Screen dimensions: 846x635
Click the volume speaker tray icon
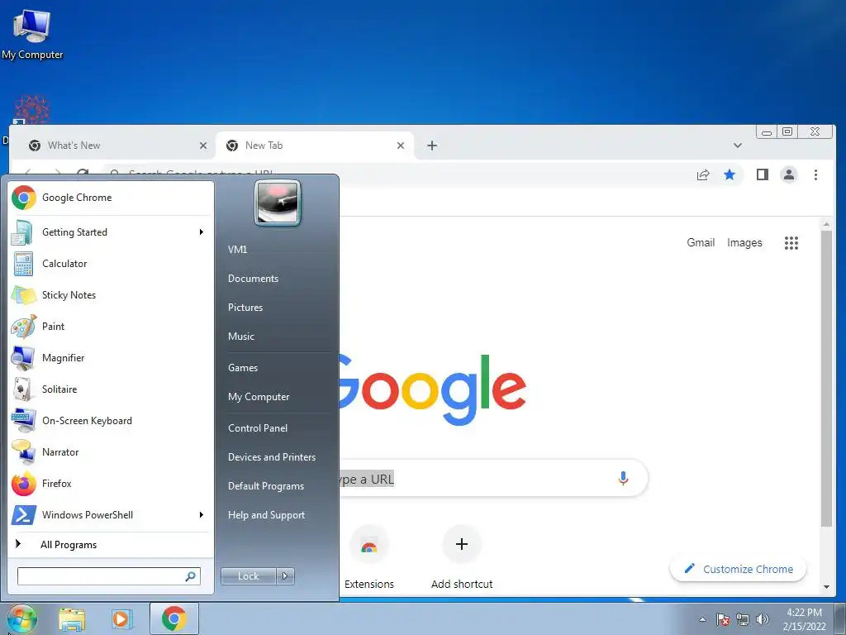tap(763, 619)
